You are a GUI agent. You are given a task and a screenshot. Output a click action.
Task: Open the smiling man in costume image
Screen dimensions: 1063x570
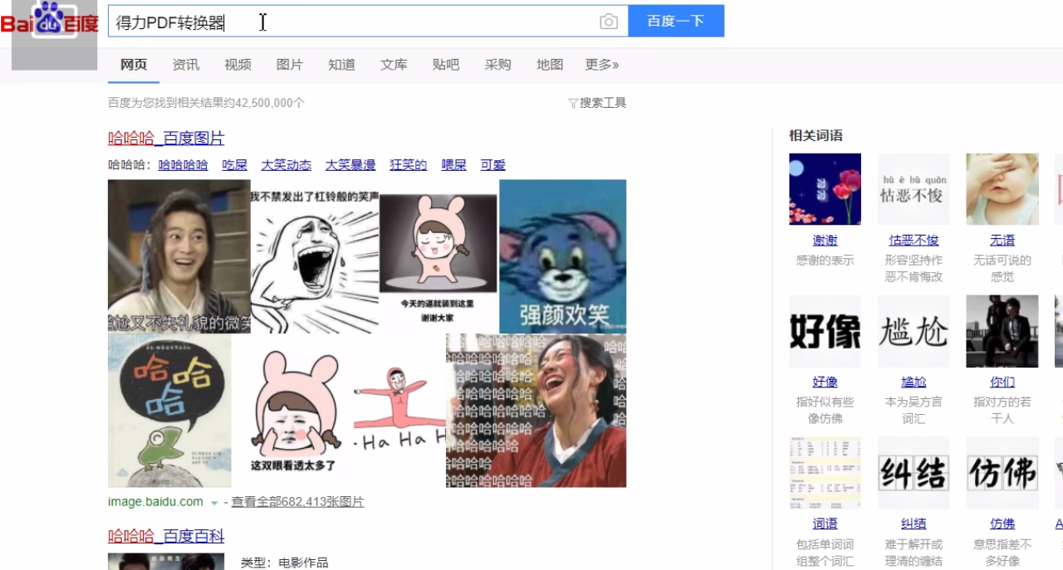pyautogui.click(x=179, y=256)
